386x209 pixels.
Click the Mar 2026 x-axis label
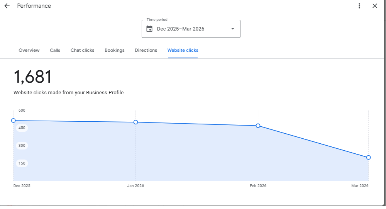(x=360, y=185)
